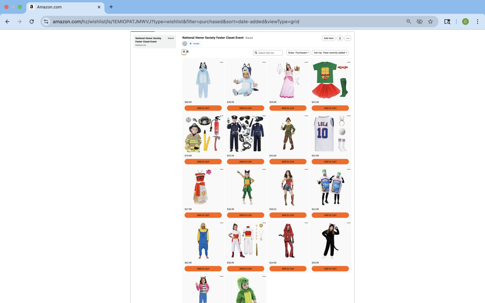Open options for the firefighter costume

(222, 116)
